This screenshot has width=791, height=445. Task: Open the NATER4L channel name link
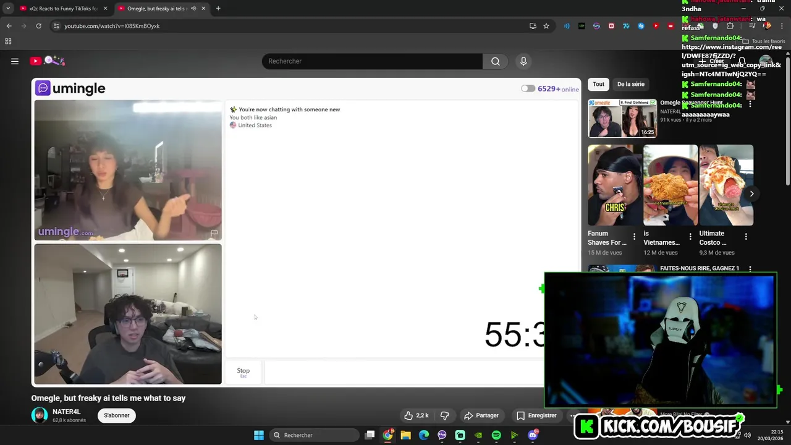pyautogui.click(x=66, y=412)
